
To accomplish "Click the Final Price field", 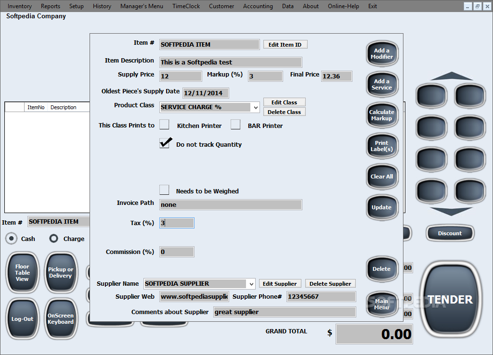I will click(x=337, y=76).
